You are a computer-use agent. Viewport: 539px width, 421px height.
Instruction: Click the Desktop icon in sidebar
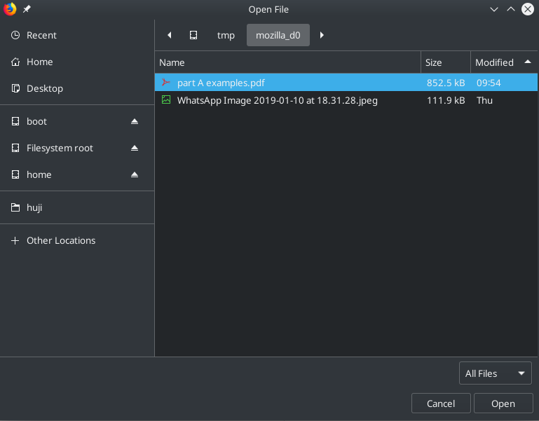[15, 88]
